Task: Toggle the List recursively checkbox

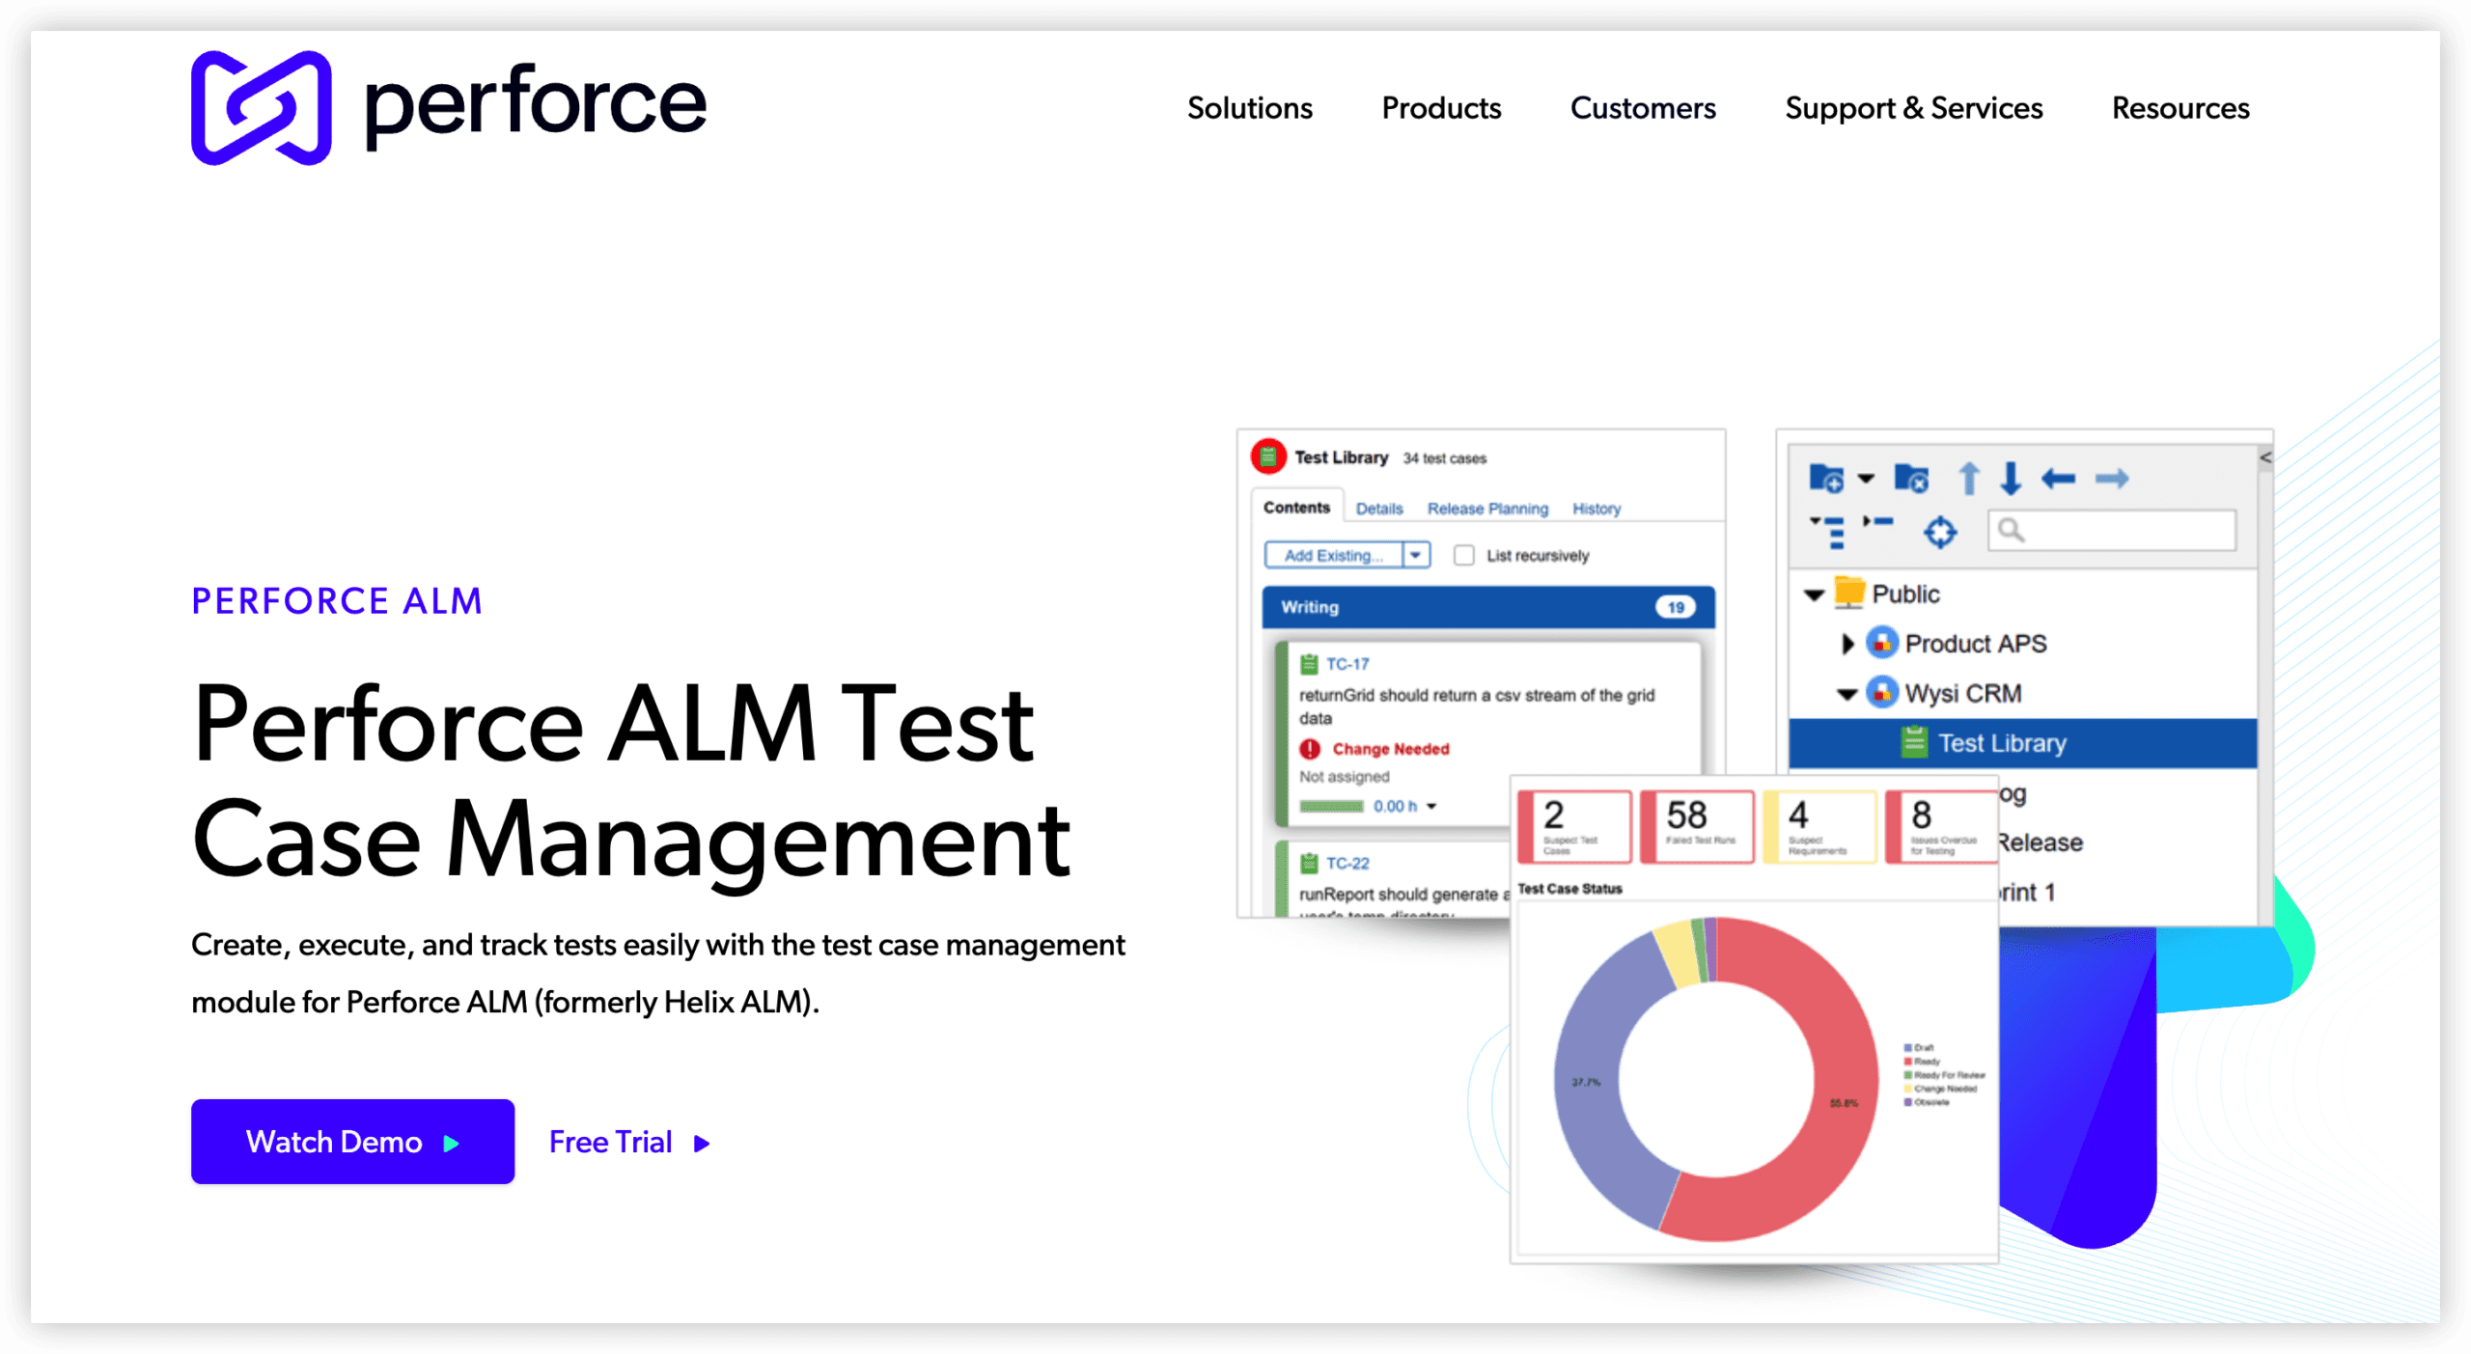Action: click(1464, 556)
